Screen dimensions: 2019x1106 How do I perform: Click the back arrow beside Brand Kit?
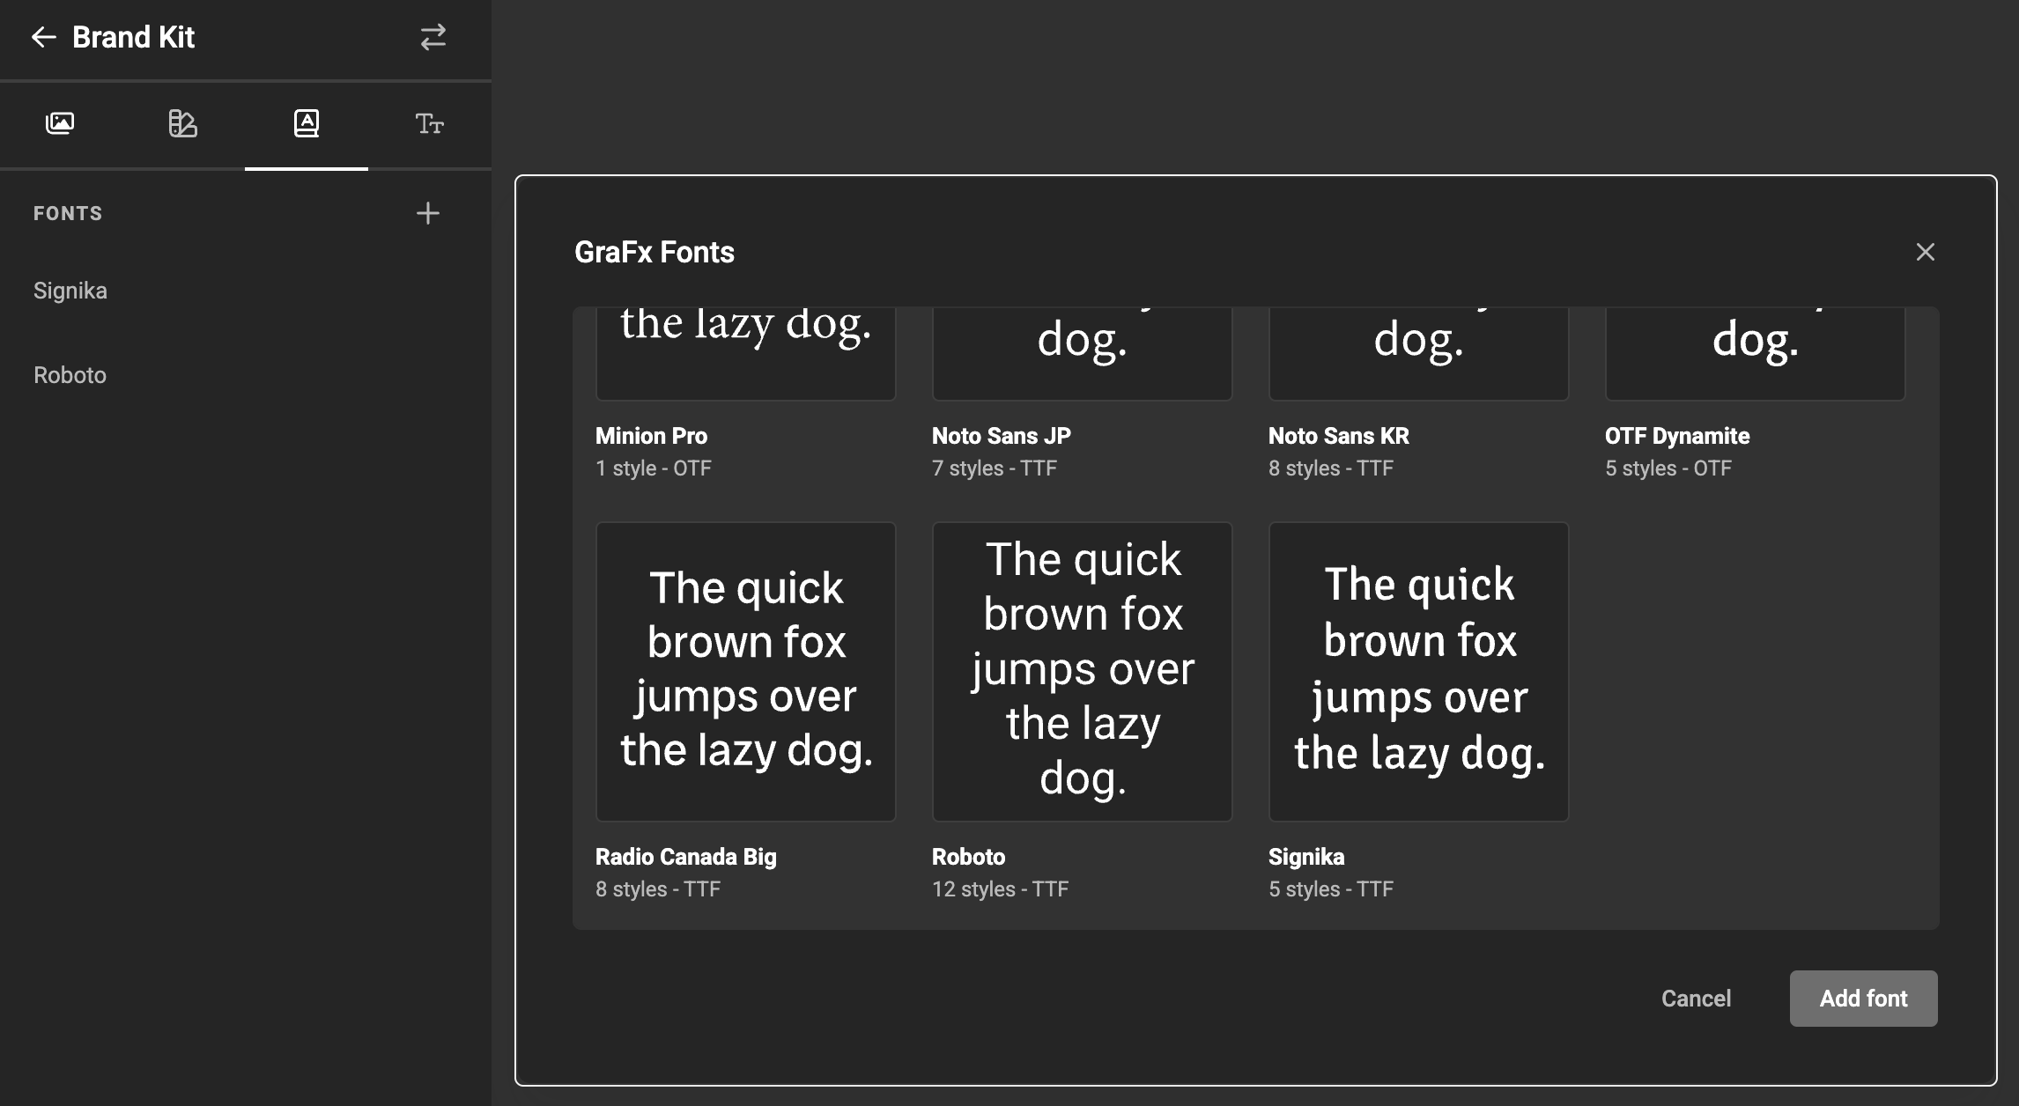tap(43, 37)
